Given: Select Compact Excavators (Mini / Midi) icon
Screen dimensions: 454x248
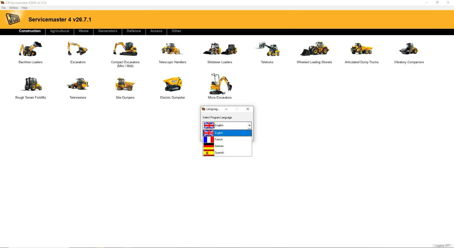Looking at the screenshot, I should click(x=125, y=49).
